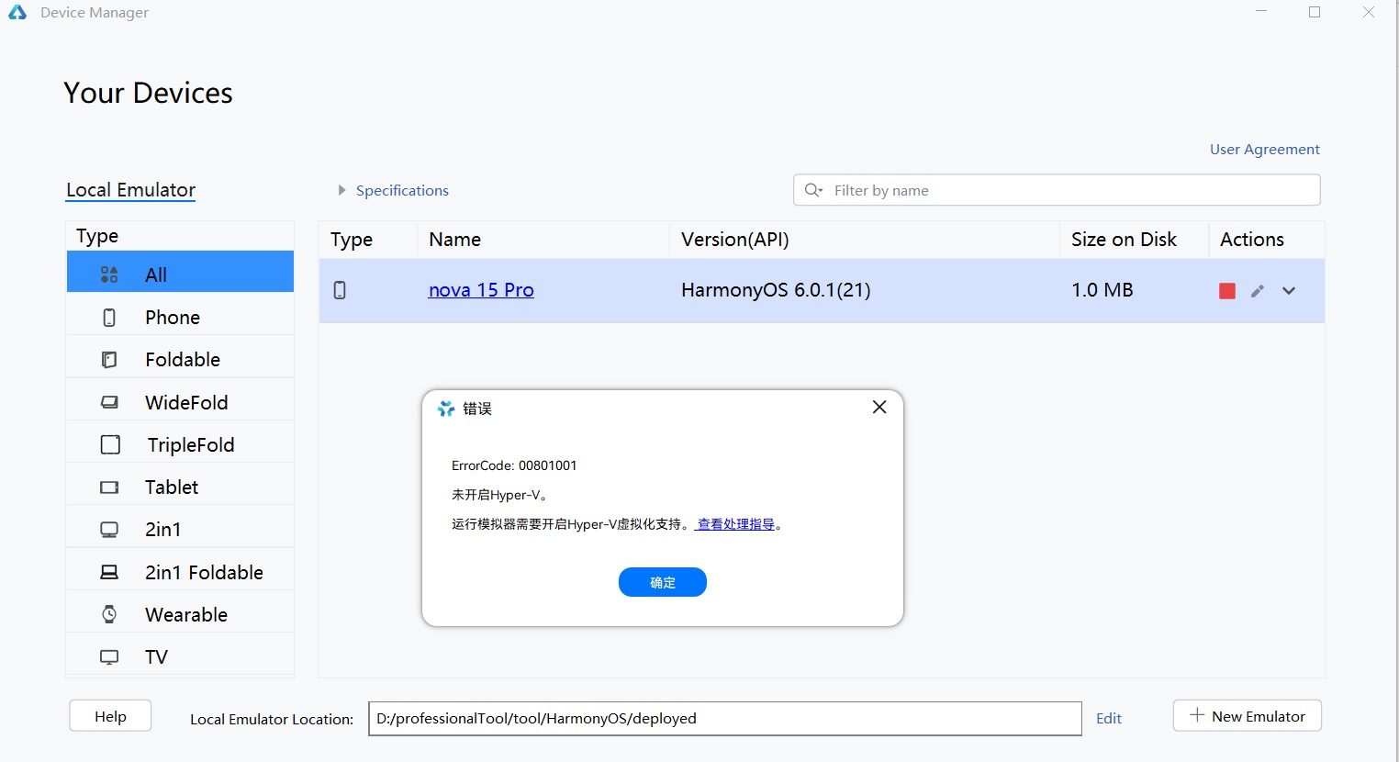Switch to the Local Emulator tab
1399x762 pixels.
(x=130, y=190)
